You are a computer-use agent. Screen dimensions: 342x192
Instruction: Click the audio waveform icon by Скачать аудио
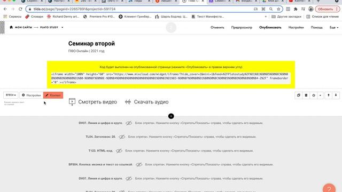point(128,102)
